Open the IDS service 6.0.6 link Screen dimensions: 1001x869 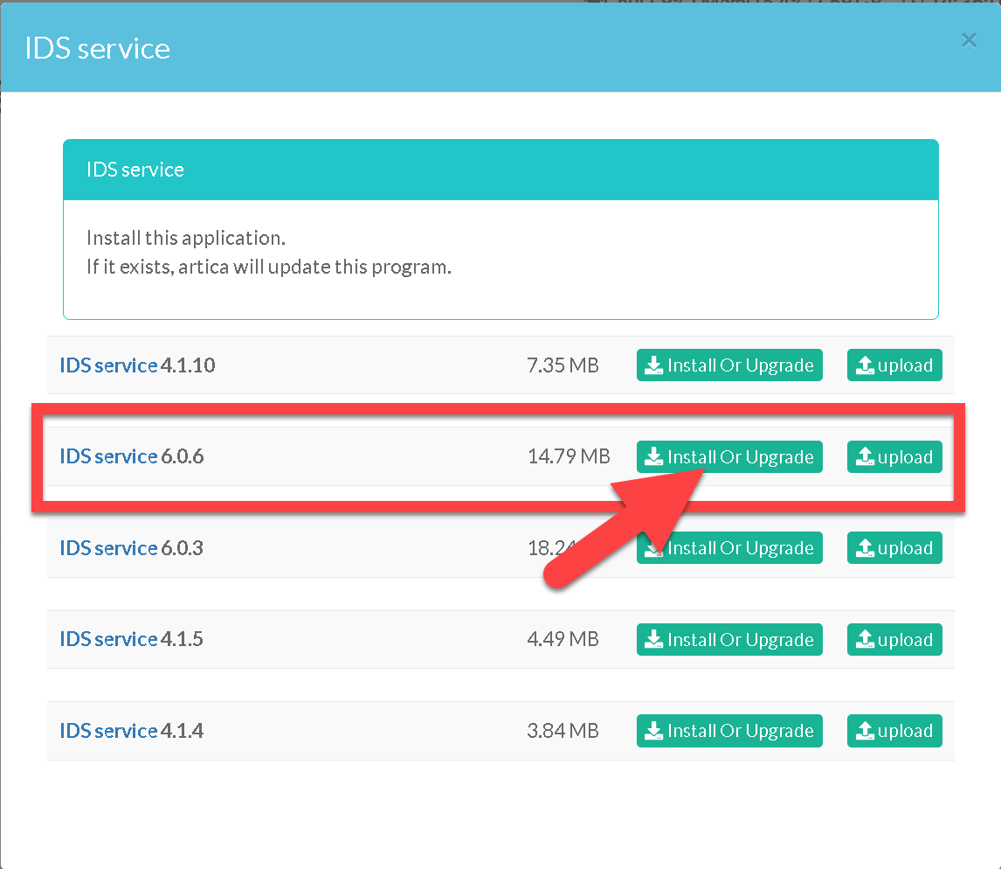coord(108,456)
